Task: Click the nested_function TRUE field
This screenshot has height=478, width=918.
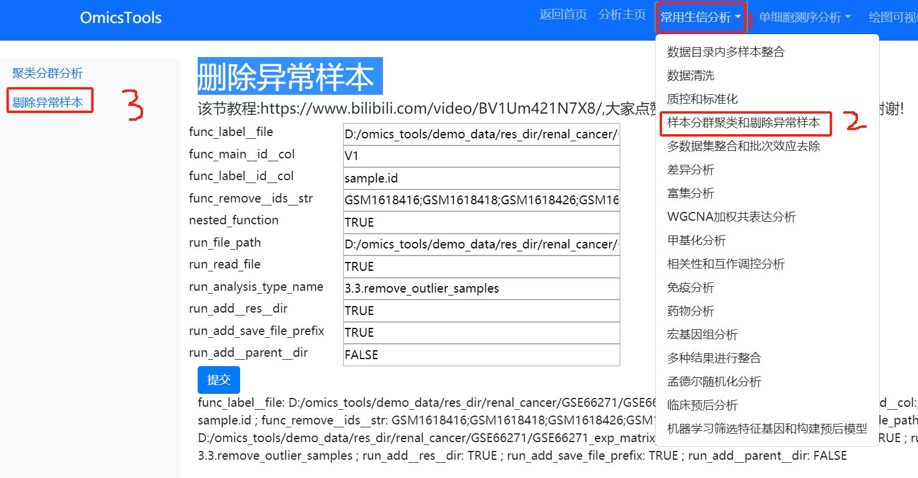Action: click(481, 223)
